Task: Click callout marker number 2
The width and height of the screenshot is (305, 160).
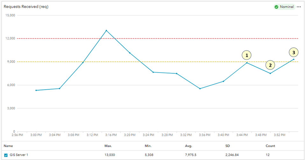Action: [270, 66]
